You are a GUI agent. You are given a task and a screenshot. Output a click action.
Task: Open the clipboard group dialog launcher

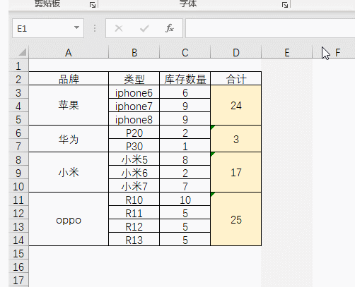pyautogui.click(x=93, y=5)
